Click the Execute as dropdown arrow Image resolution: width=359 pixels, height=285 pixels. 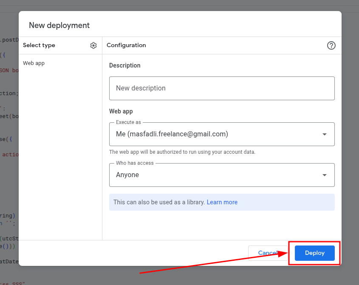(325, 134)
